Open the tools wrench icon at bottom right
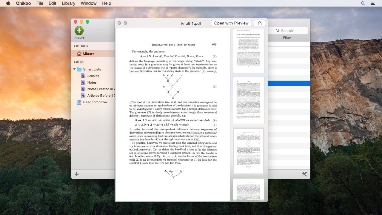Viewport: 382px width, 215px height. click(304, 174)
